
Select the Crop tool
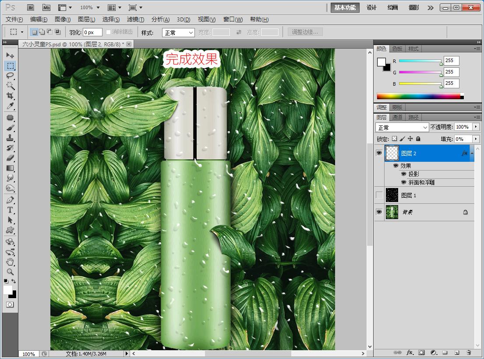pos(11,96)
